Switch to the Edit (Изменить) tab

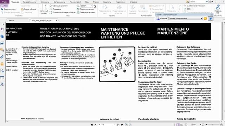[45, 2]
